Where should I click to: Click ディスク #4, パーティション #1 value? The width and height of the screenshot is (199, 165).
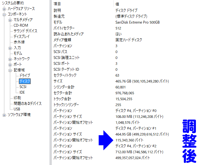click(136, 128)
